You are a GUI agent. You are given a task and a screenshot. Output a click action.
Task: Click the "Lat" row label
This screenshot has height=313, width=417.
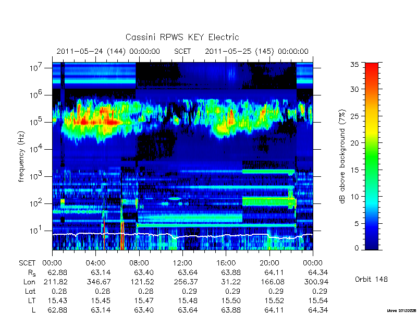coord(30,291)
